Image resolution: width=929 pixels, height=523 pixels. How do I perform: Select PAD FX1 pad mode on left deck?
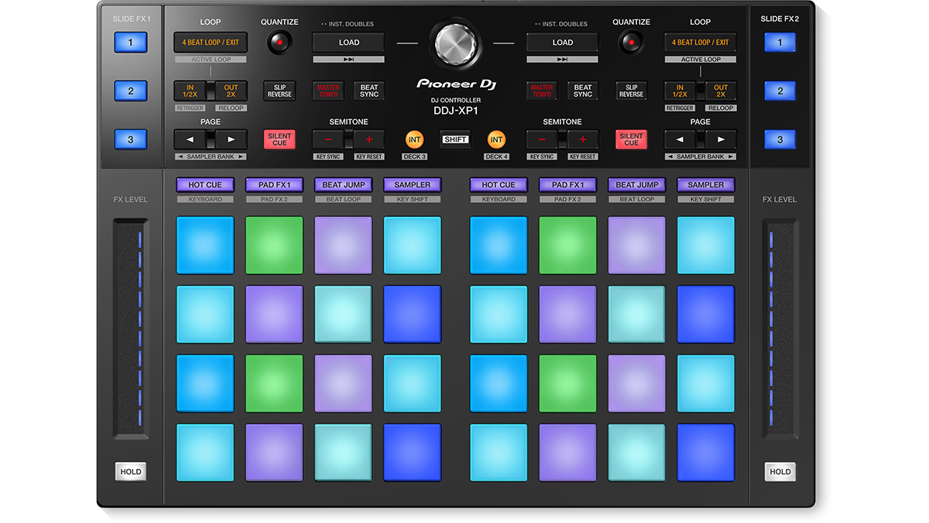tap(274, 185)
